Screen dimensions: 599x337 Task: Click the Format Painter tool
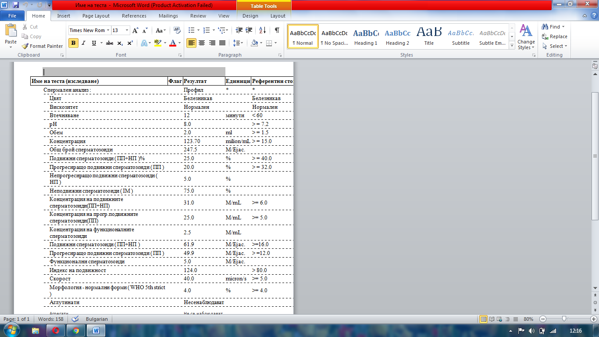point(43,46)
